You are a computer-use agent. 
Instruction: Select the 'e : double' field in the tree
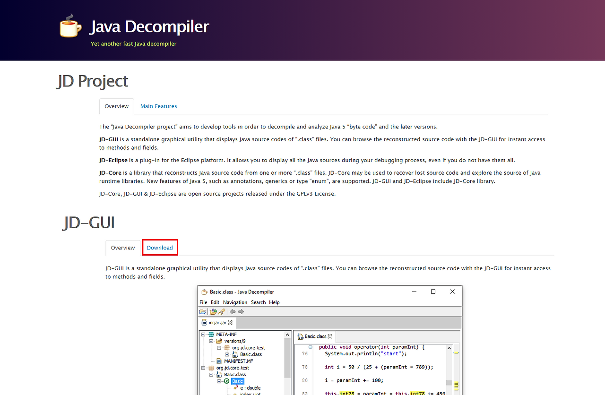[x=251, y=388]
